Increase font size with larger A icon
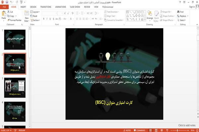The image size is (199, 132). (x=65, y=13)
